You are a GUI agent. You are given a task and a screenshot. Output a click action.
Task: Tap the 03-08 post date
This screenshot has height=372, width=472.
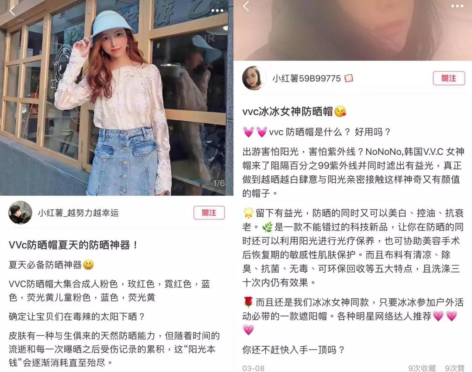[x=253, y=368]
